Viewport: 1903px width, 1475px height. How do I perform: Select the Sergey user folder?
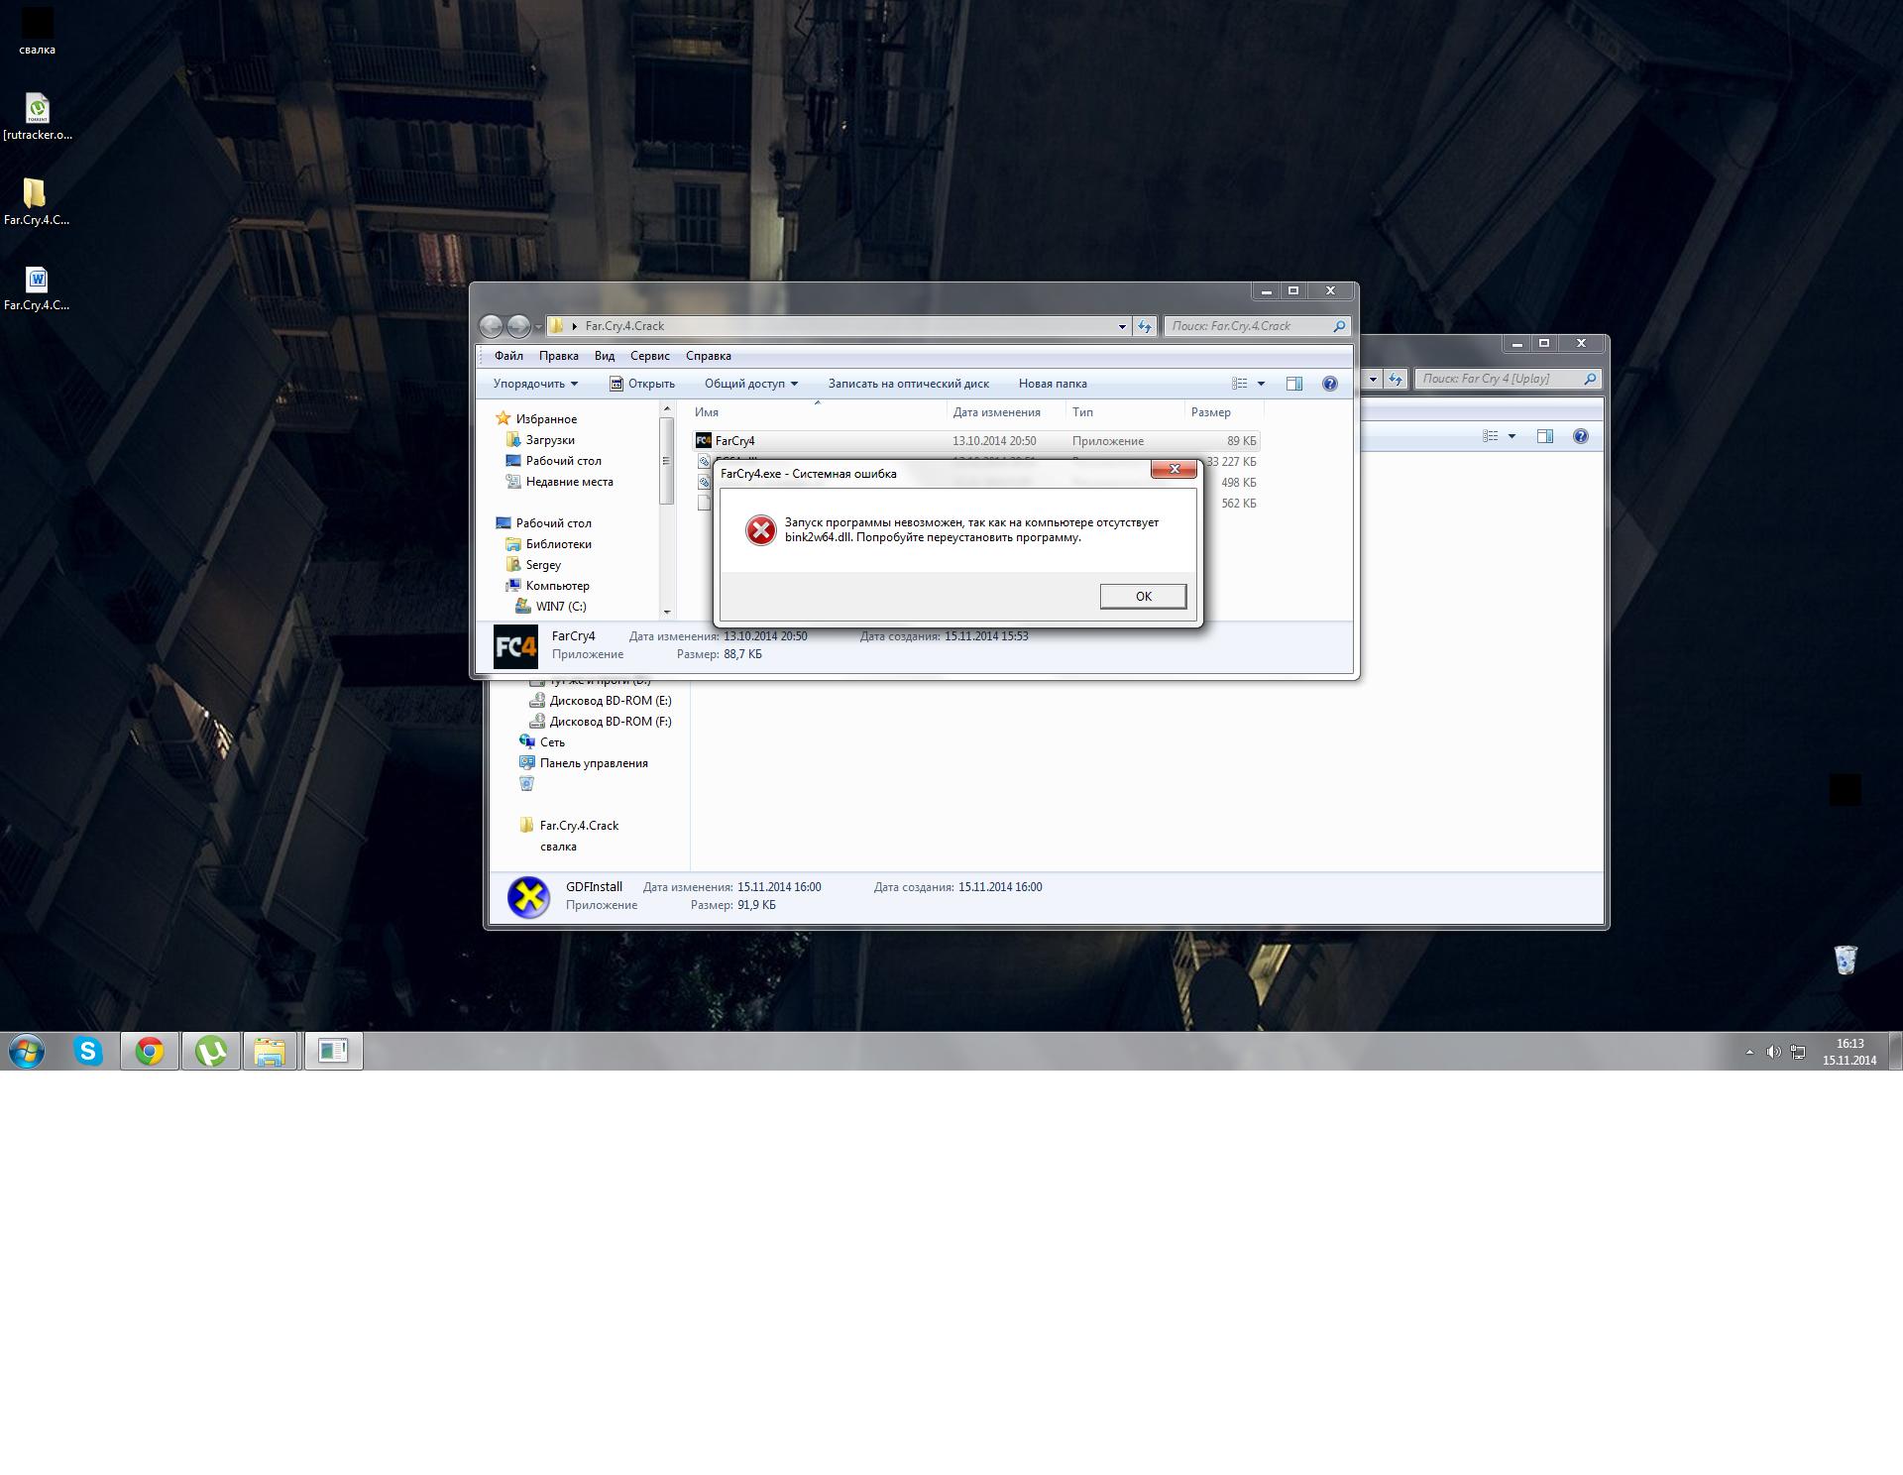tap(543, 565)
